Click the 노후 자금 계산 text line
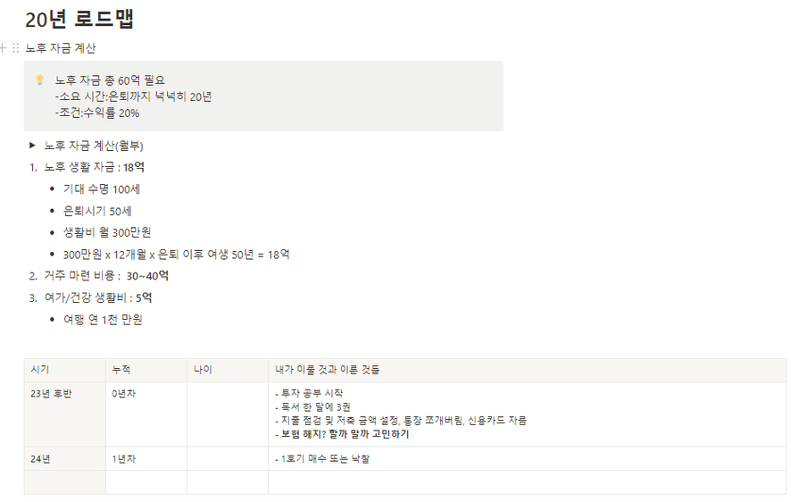The height and width of the screenshot is (502, 798). click(x=61, y=48)
